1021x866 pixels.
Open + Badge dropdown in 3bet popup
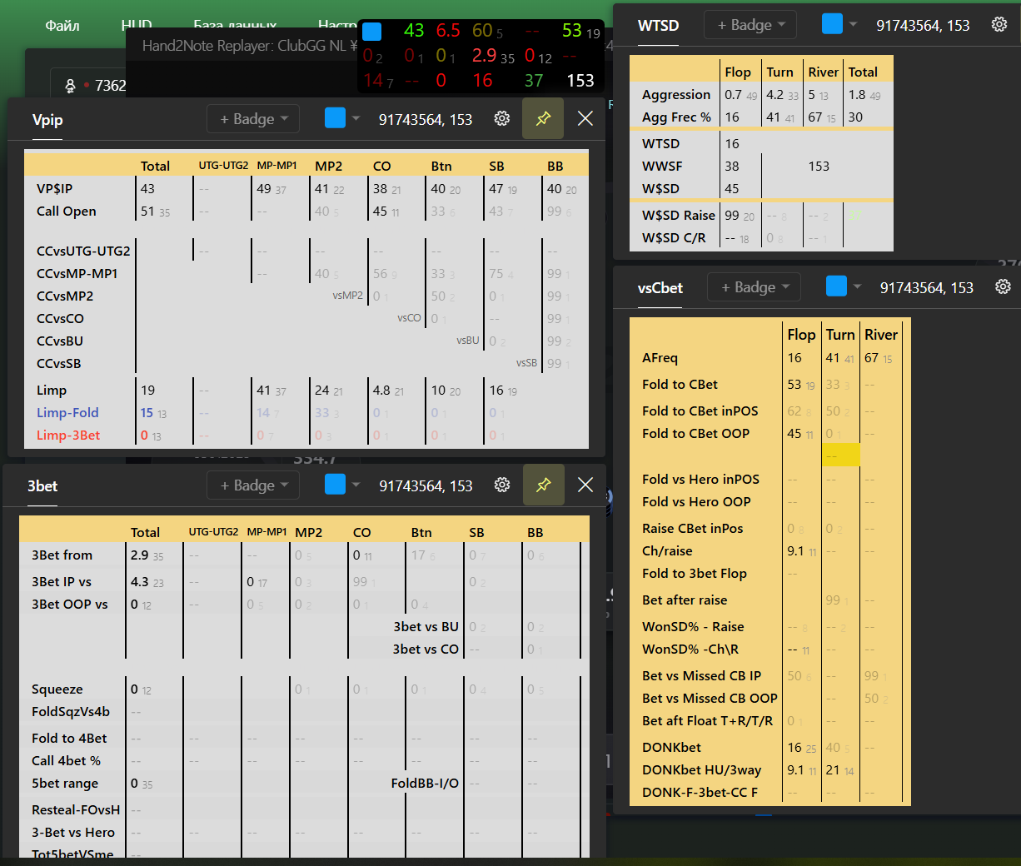253,485
